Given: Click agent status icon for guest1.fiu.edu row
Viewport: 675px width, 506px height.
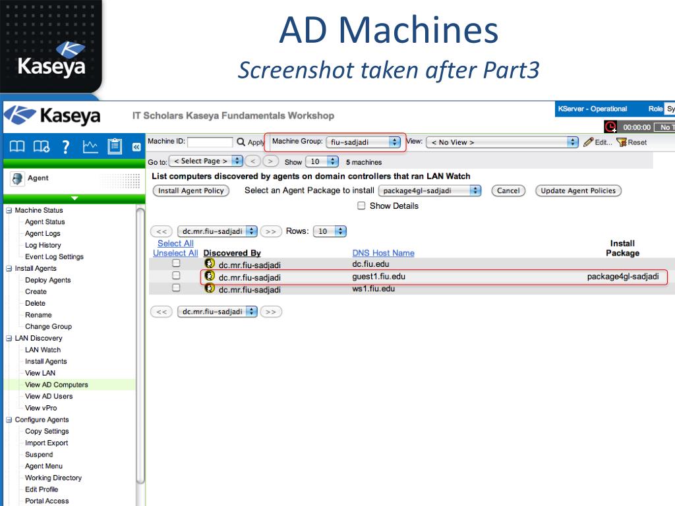Looking at the screenshot, I should click(210, 275).
